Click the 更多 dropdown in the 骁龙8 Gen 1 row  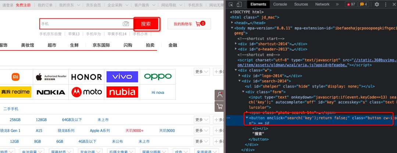(x=202, y=131)
